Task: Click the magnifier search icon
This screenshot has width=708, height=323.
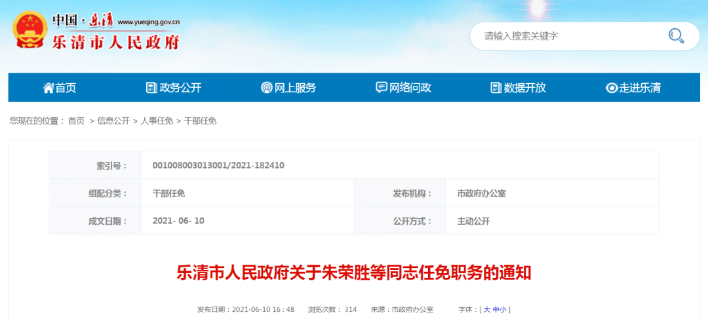Action: click(675, 36)
